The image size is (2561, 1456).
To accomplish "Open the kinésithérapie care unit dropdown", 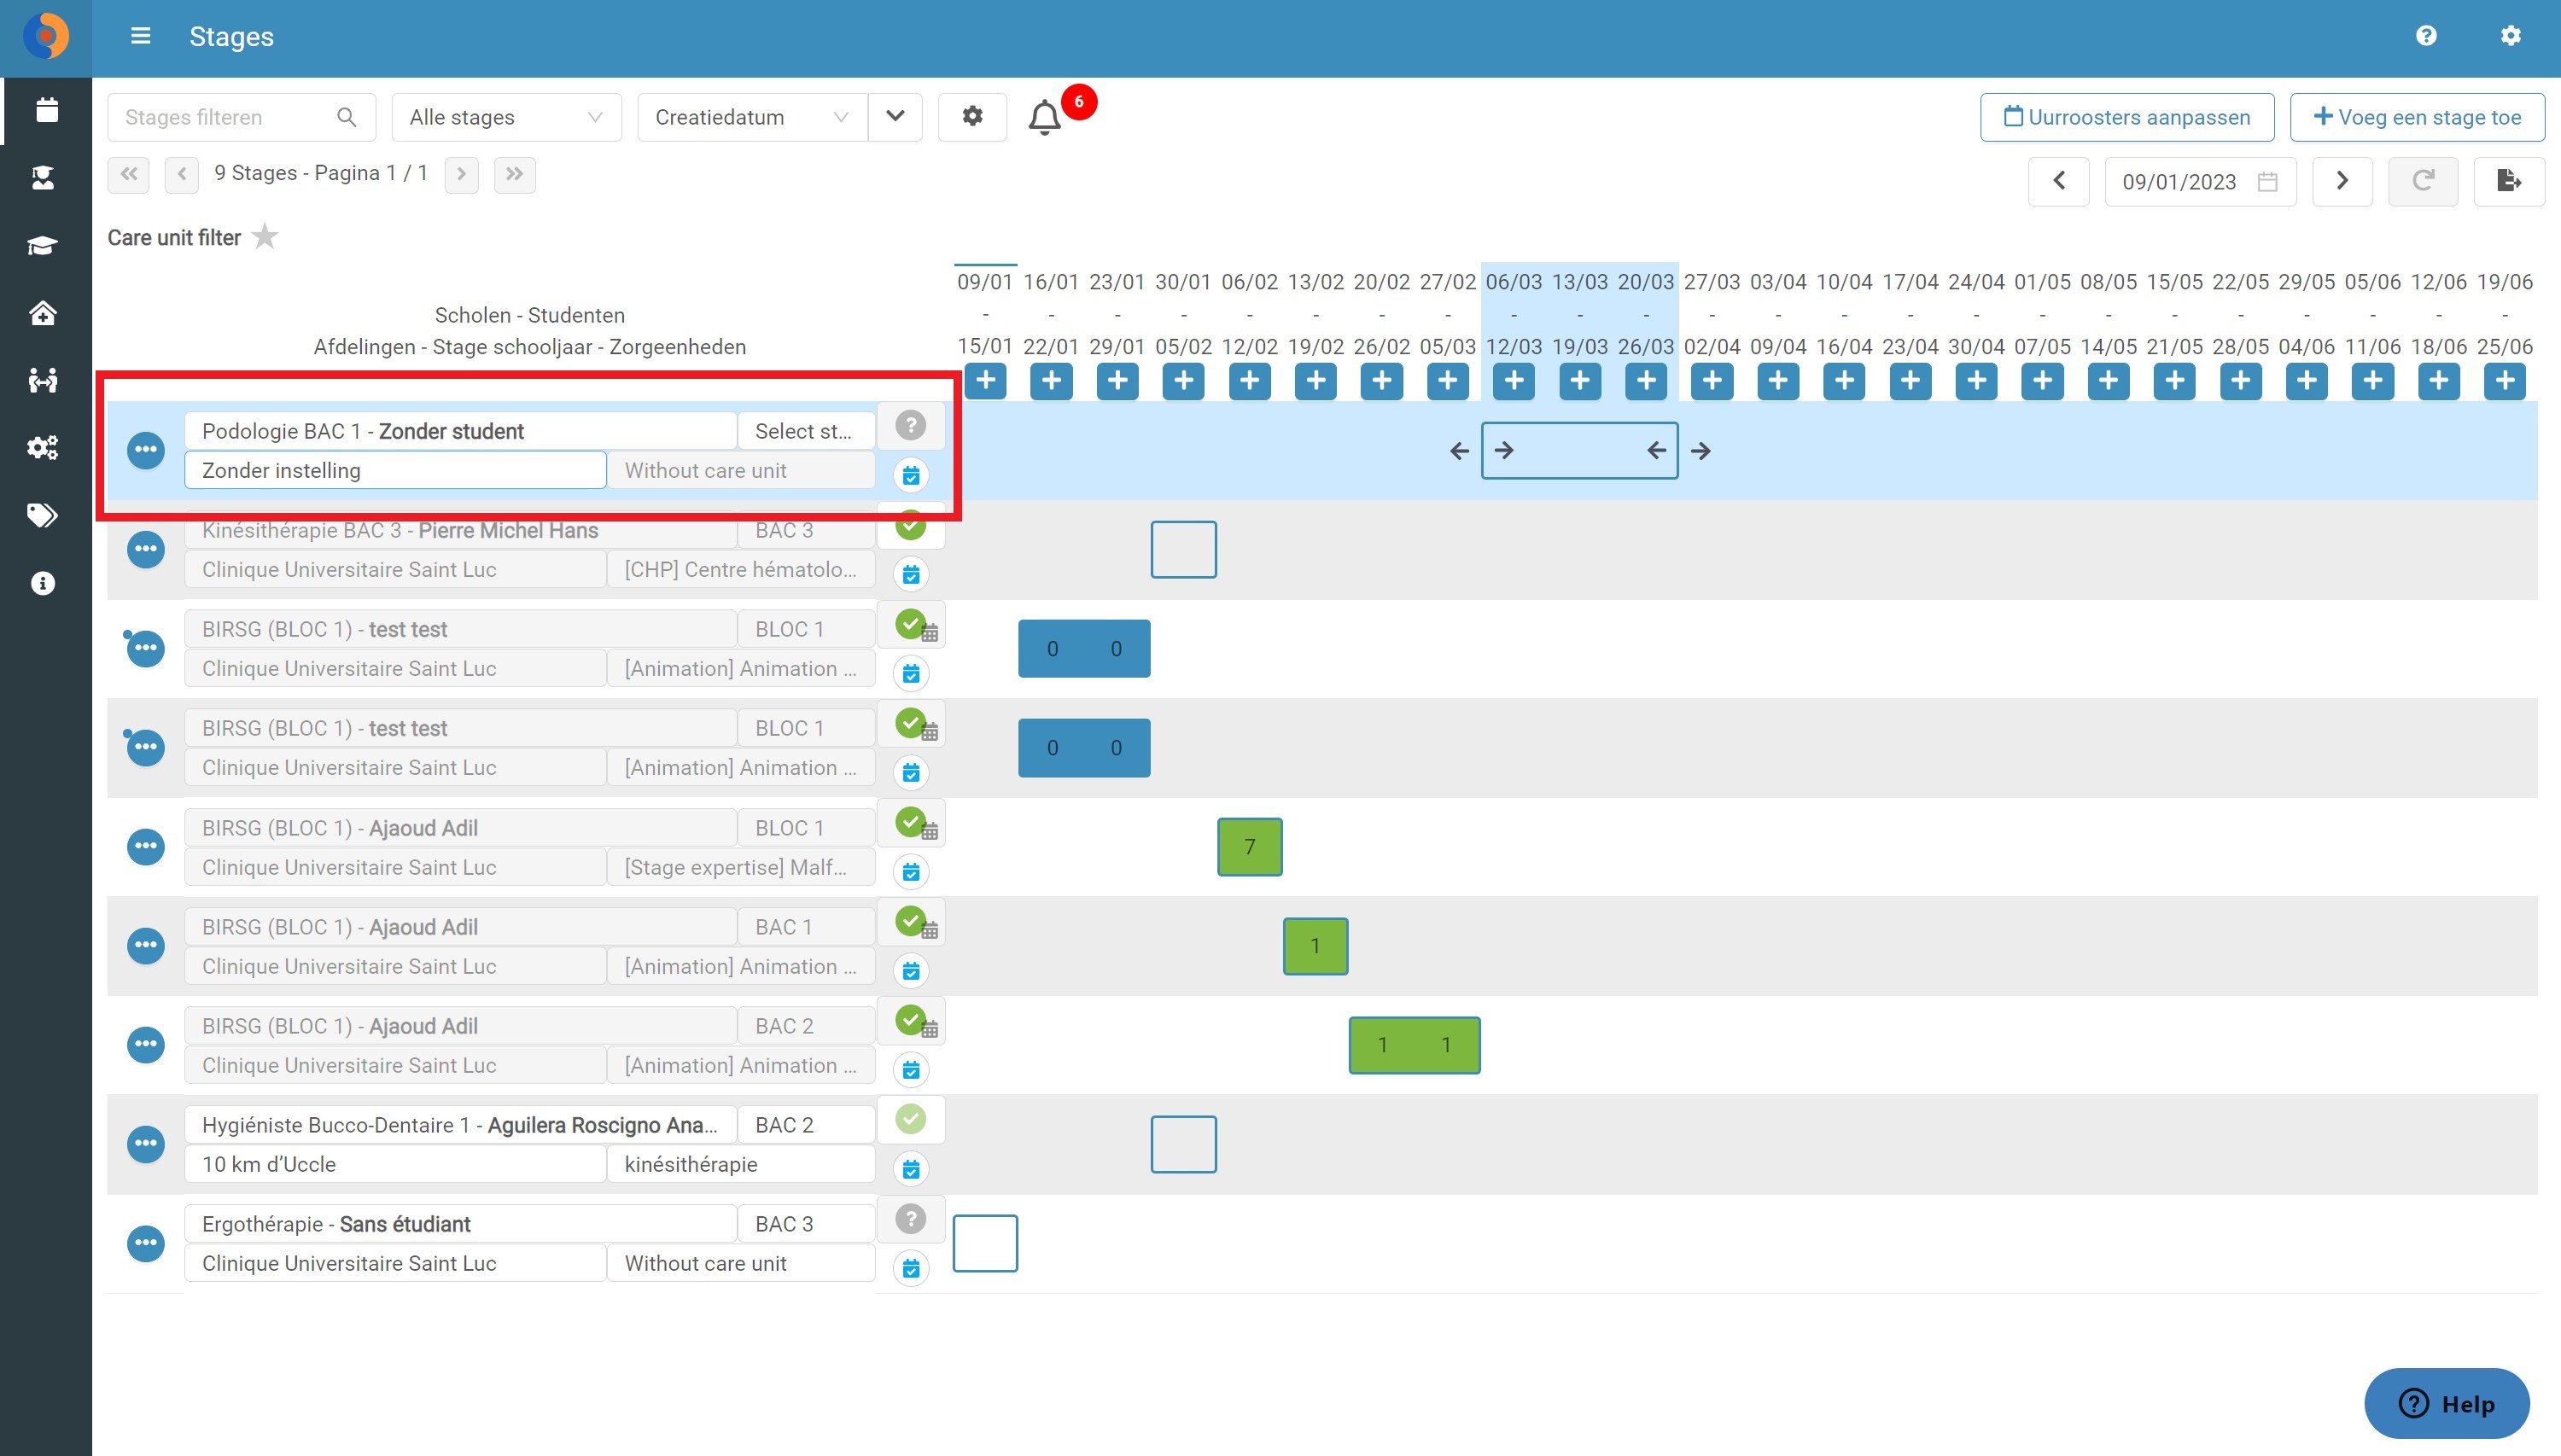I will tap(740, 1164).
